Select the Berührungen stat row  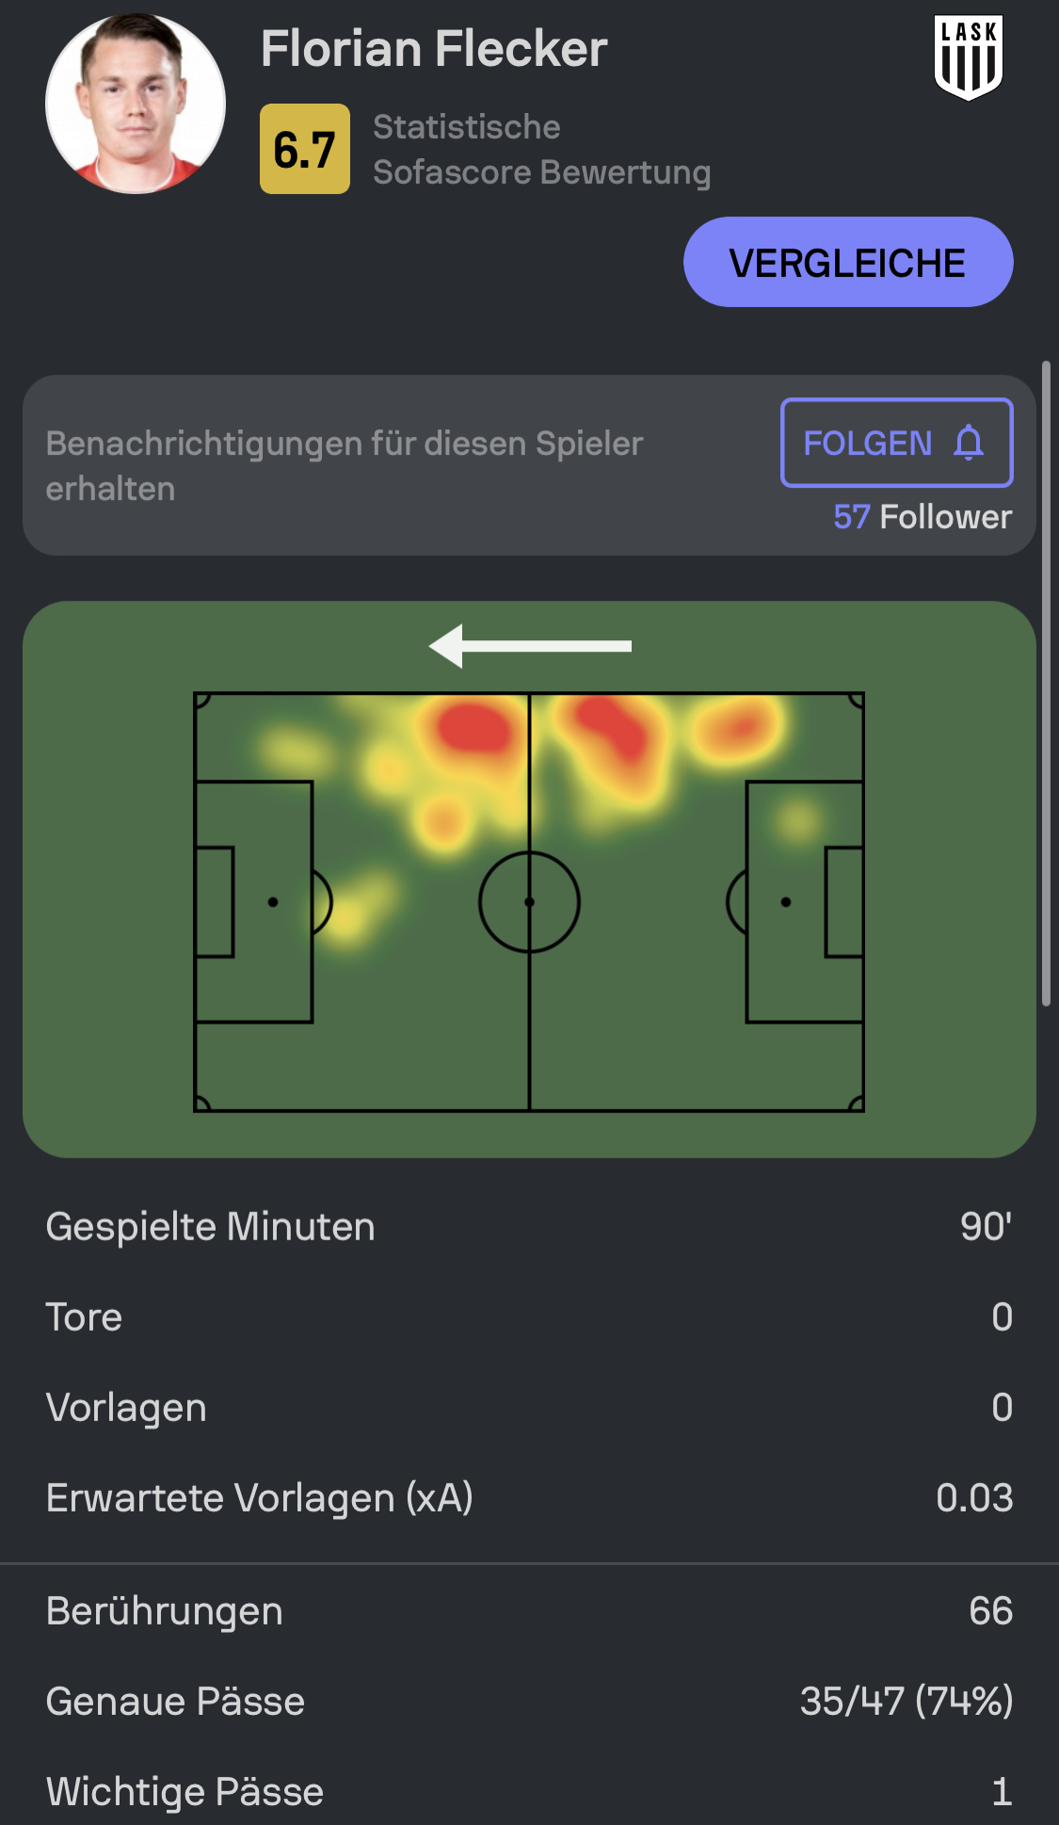[529, 1611]
